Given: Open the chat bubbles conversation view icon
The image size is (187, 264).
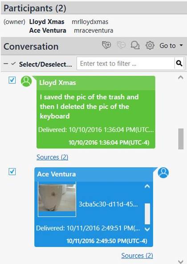Looking at the screenshot, I should 135,45.
